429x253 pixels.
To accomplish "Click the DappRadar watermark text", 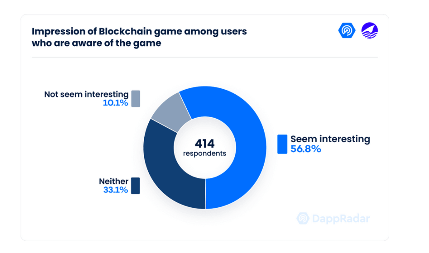I will point(341,218).
